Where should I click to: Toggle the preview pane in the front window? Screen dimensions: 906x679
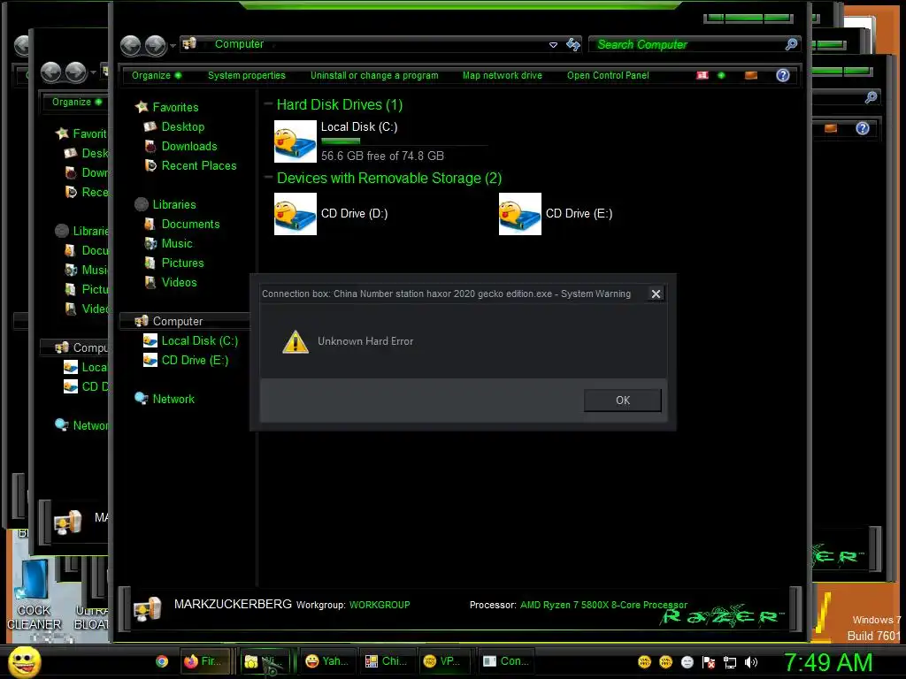751,76
